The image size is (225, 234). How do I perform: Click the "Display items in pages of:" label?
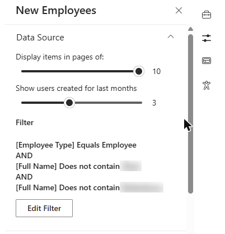(x=60, y=57)
